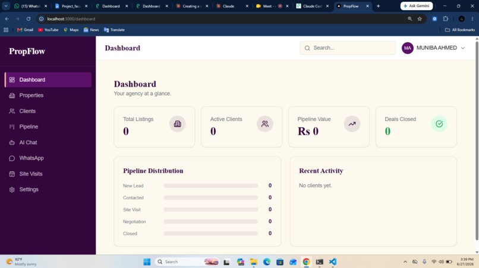Open the Chrome profile avatar
The image size is (479, 268).
point(462,18)
